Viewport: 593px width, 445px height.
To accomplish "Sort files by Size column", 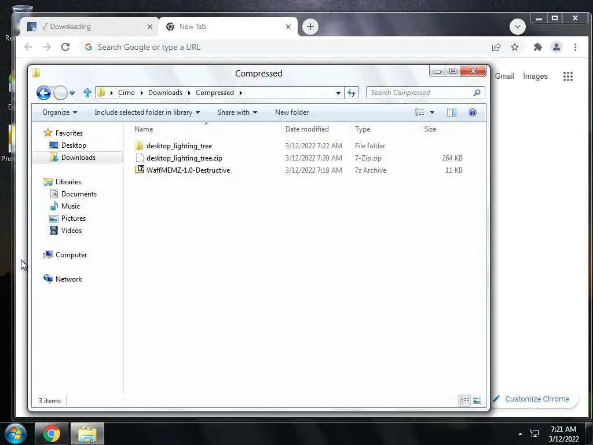I will click(444, 129).
